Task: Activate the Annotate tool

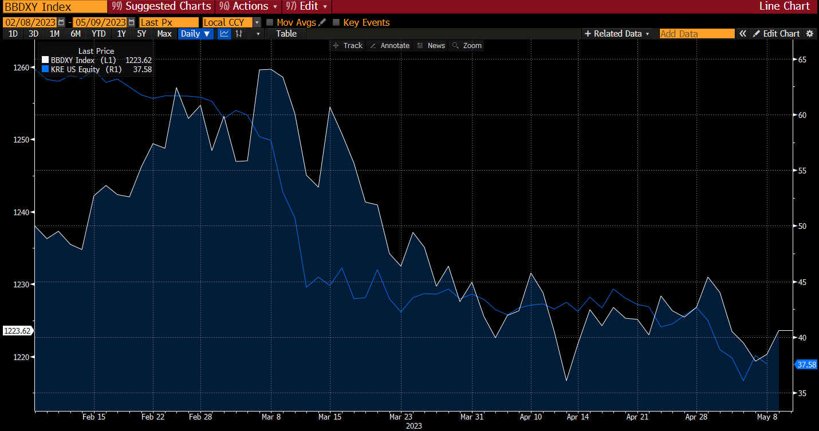Action: tap(389, 45)
